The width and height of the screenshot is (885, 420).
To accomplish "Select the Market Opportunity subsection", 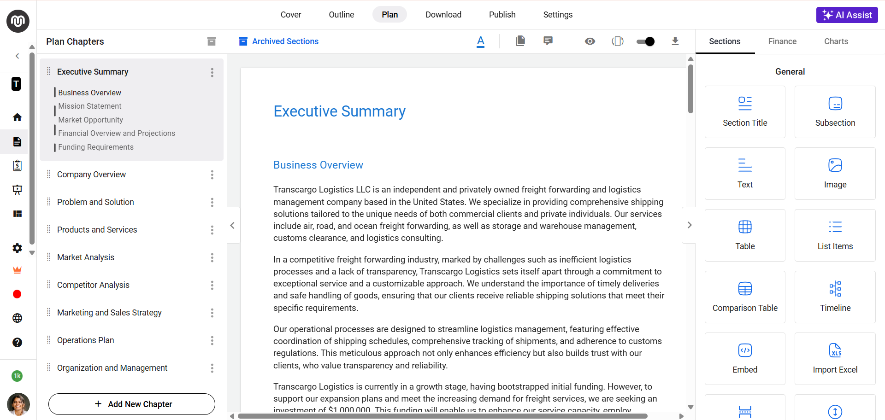I will [x=90, y=120].
